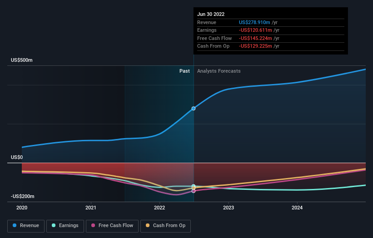Click the Cash From Op label in tooltip
This screenshot has width=373, height=238.
[x=214, y=46]
